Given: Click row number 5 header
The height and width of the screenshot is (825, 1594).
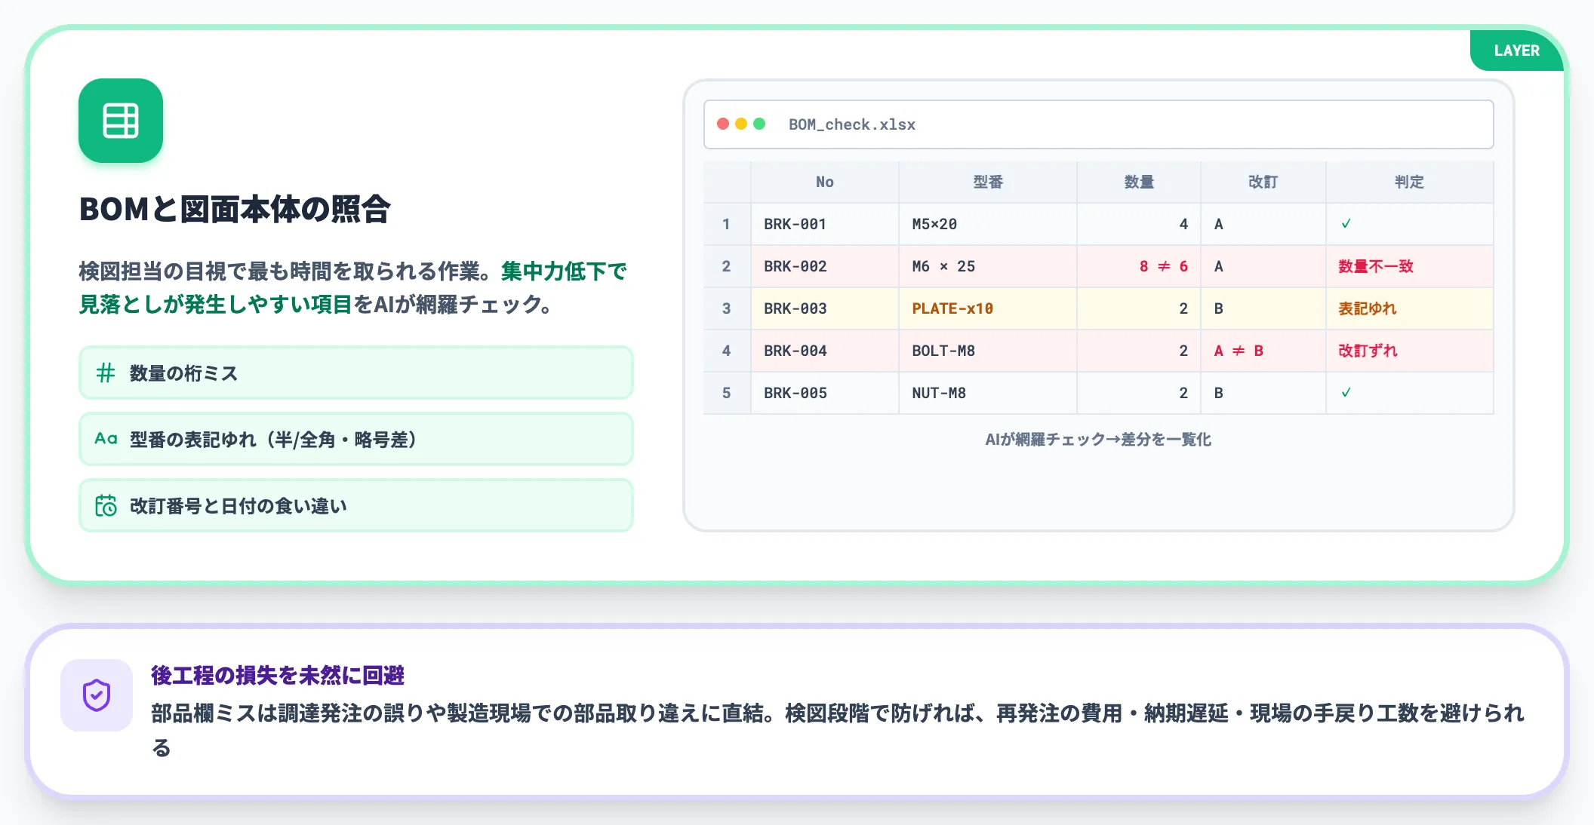Looking at the screenshot, I should tap(727, 393).
